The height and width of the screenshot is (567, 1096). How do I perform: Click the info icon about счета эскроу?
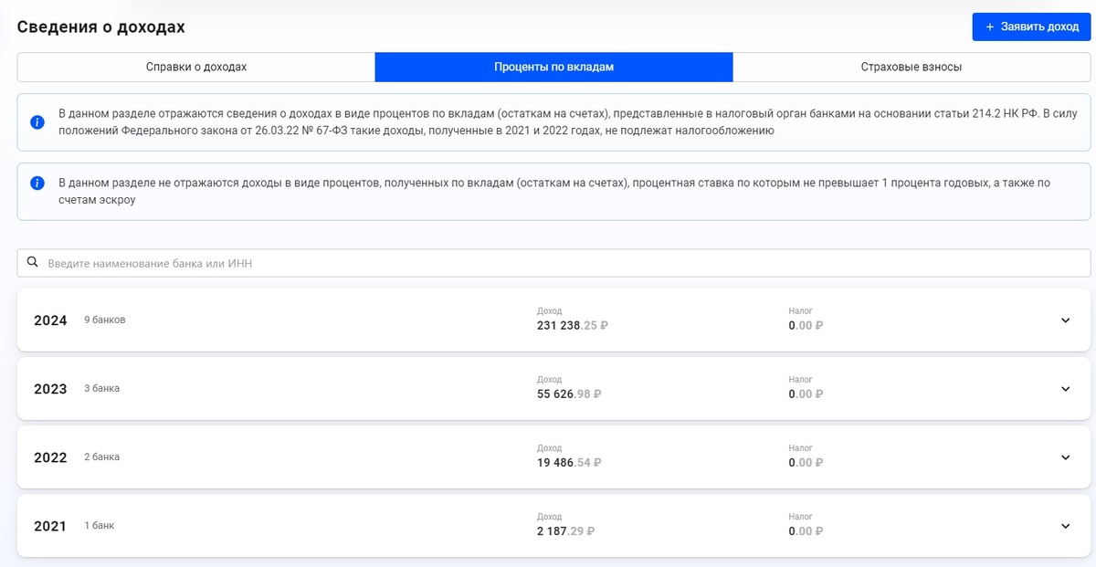37,182
